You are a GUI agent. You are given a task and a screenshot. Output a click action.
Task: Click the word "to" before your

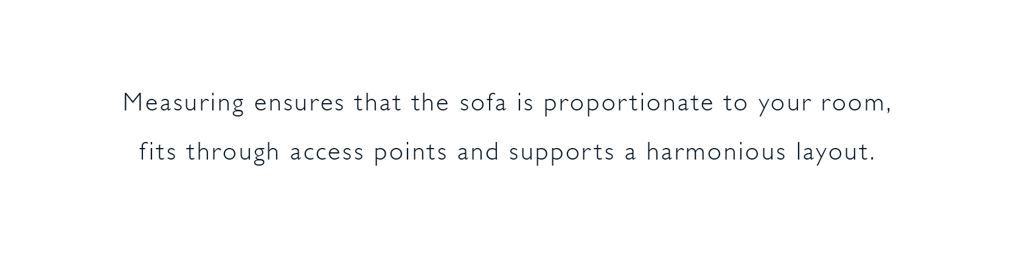pos(735,104)
